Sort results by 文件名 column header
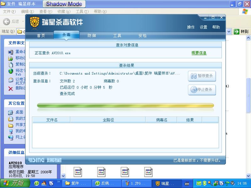This screenshot has height=188, width=251. [x=51, y=120]
